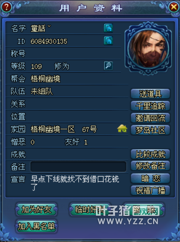The image size is (180, 242).
Task: View the player's avatar portrait
Action: click(x=148, y=48)
